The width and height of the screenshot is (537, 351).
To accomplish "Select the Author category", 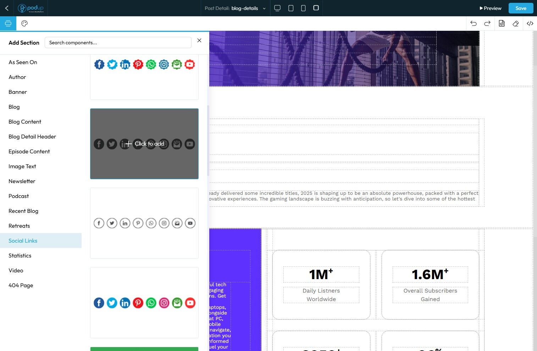I will coord(41,77).
